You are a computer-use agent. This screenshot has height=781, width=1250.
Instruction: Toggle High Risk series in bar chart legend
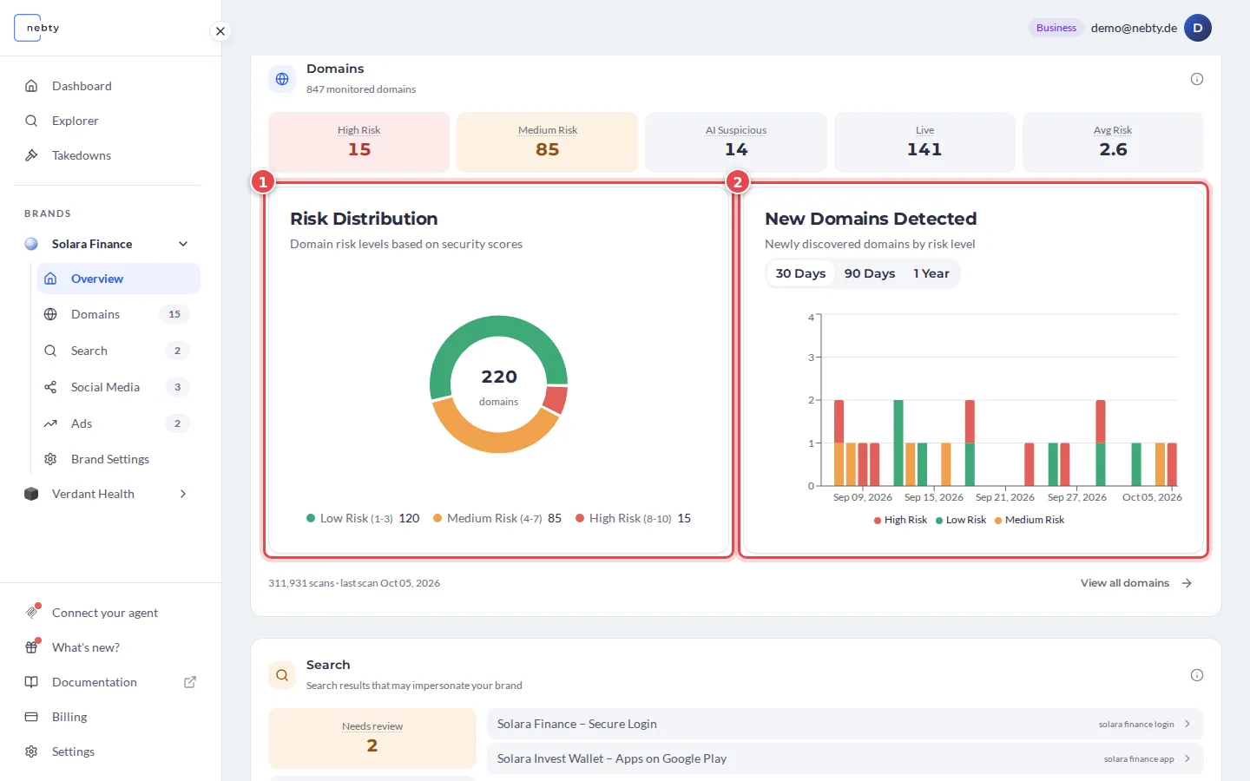point(900,520)
